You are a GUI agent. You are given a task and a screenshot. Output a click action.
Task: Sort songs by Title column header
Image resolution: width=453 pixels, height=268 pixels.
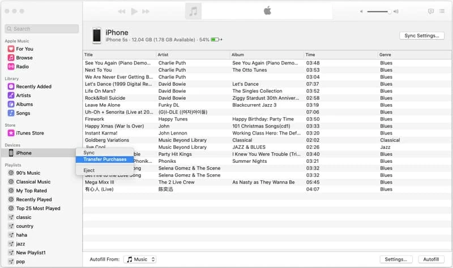[119, 54]
